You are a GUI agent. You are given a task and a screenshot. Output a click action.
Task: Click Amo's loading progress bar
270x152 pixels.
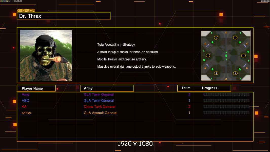(226, 94)
